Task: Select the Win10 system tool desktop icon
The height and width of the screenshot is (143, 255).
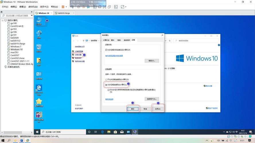Action: pyautogui.click(x=39, y=117)
